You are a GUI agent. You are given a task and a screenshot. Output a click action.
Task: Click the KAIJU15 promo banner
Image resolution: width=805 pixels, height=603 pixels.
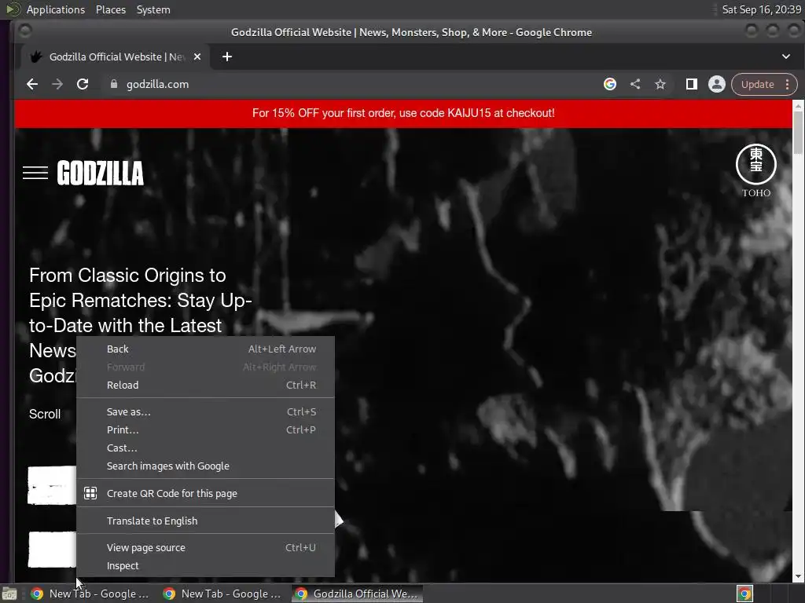click(x=403, y=113)
